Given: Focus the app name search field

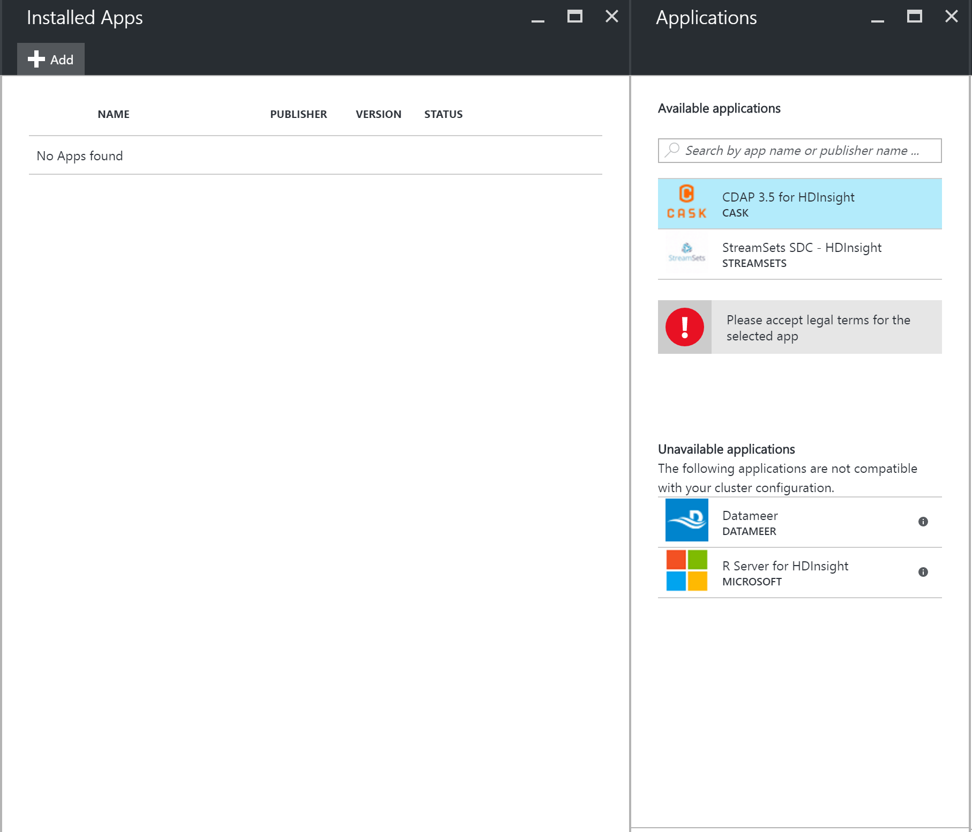Looking at the screenshot, I should 800,151.
